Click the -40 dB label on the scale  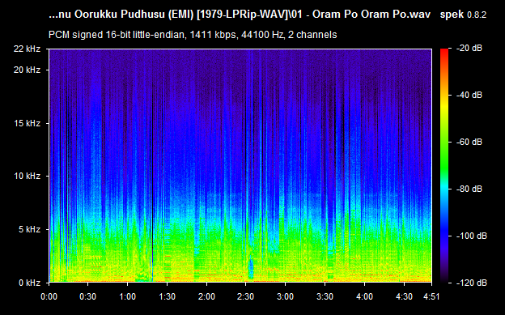coord(469,95)
